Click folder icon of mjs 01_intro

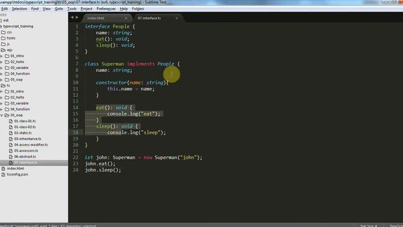7,56
